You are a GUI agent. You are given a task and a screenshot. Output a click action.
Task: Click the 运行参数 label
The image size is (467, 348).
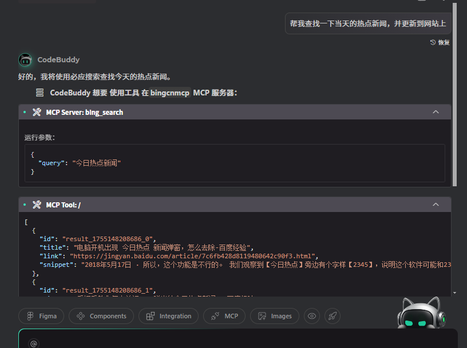tap(39, 137)
